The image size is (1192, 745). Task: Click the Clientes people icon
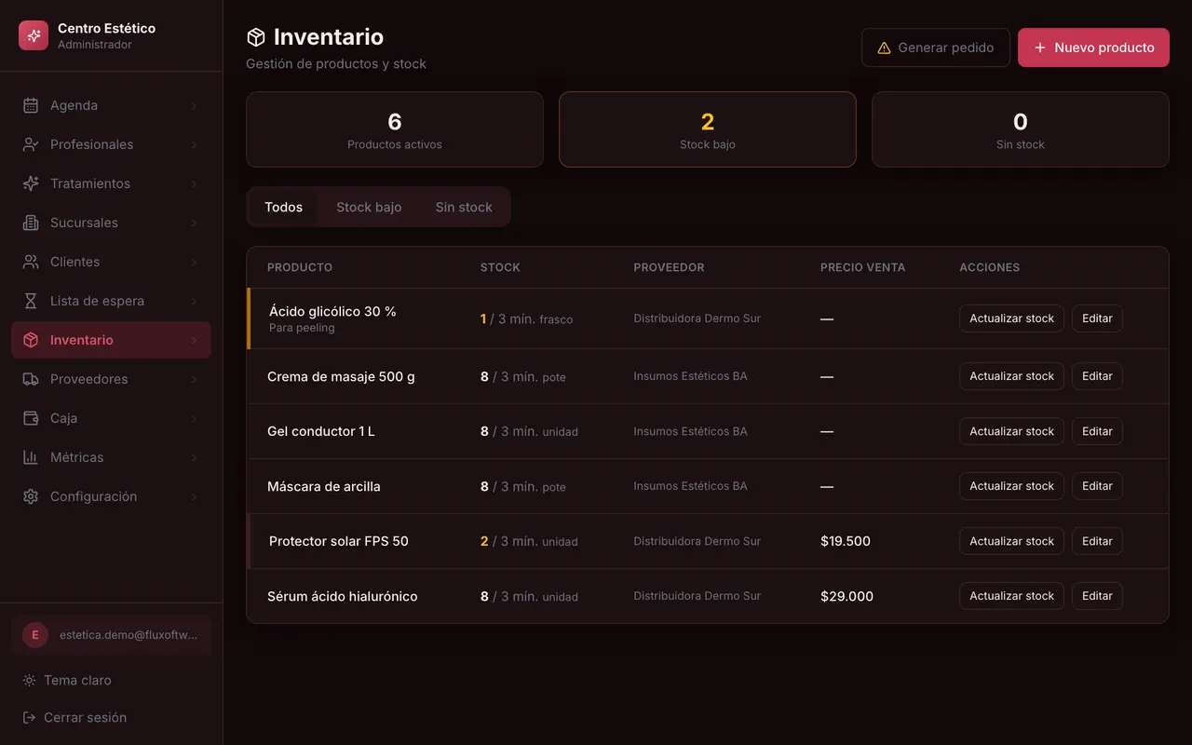point(31,262)
